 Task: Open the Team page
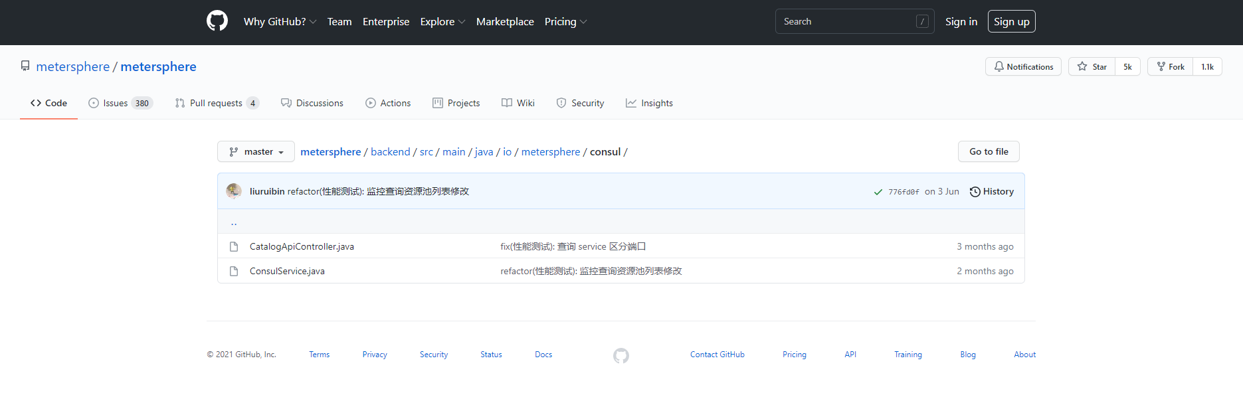[x=339, y=21]
